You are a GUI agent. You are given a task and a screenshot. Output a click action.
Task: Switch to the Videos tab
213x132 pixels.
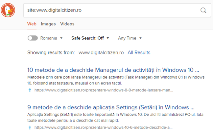click(x=67, y=24)
